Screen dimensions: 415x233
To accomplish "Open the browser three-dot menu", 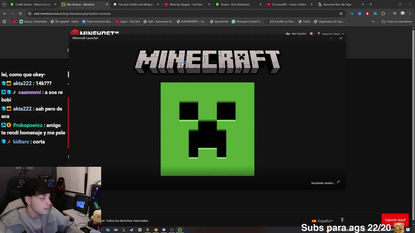I will pos(410,14).
